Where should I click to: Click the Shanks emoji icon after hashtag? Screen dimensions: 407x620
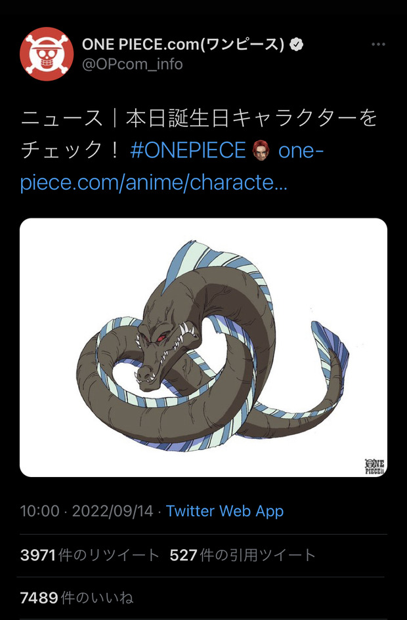(x=261, y=150)
